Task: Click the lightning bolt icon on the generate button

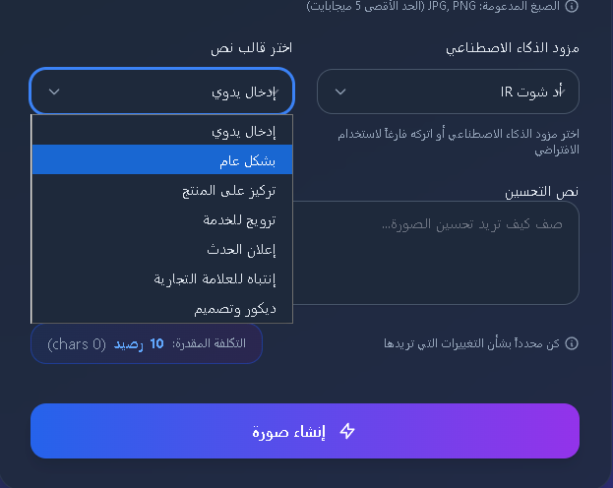Action: point(346,431)
